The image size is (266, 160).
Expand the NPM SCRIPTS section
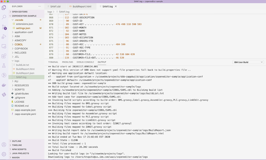click(26, 149)
